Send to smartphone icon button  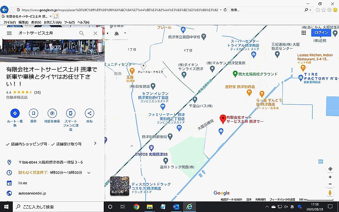71,113
